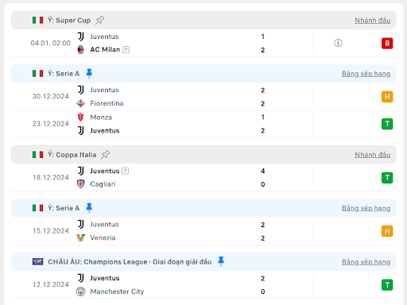
Task: Click the AC Milan club logo
Action: point(80,49)
